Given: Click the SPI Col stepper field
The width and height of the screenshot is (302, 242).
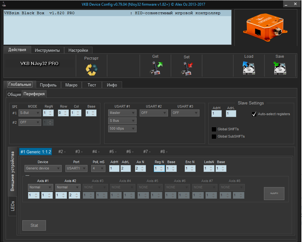Looking at the screenshot, I should [x=76, y=113].
